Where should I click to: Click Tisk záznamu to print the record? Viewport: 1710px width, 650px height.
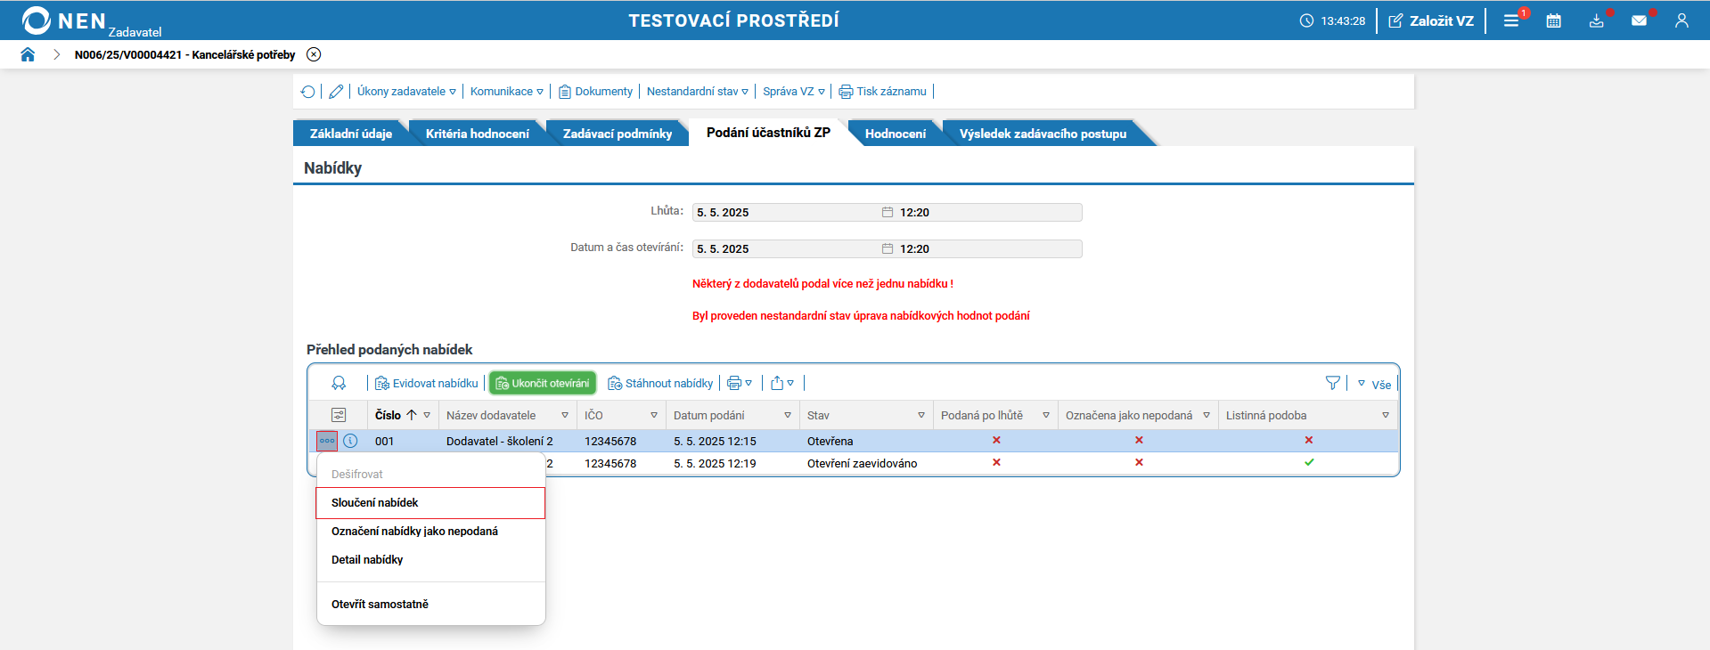882,92
